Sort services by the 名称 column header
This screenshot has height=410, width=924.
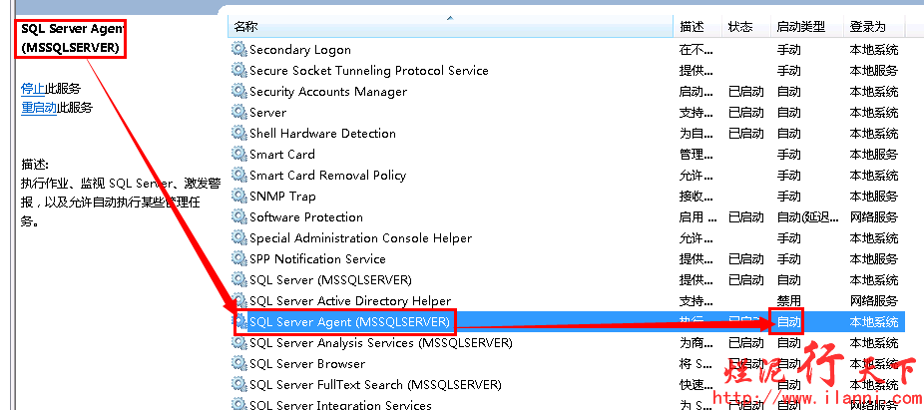245,27
